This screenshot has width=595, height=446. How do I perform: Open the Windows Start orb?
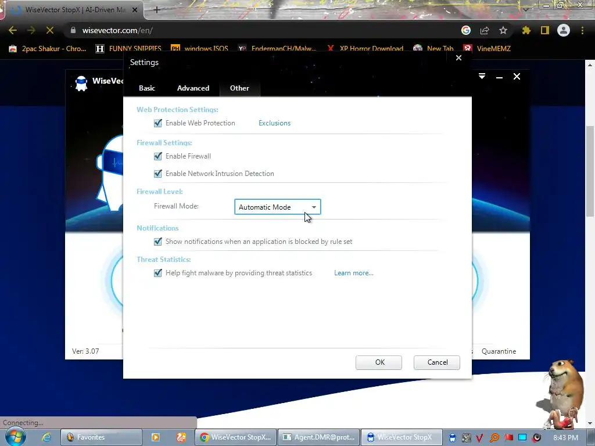pyautogui.click(x=15, y=437)
